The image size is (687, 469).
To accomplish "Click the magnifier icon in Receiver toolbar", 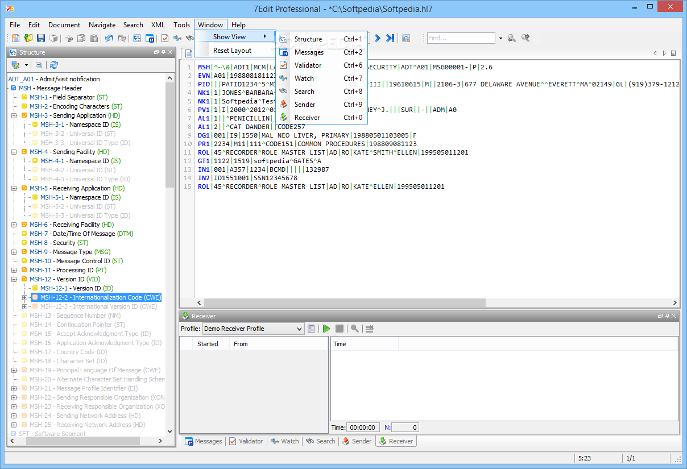I will (x=355, y=329).
